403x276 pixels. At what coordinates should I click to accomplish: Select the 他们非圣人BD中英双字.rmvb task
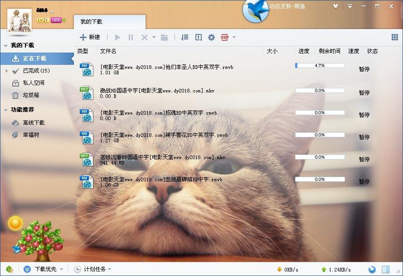pos(166,67)
